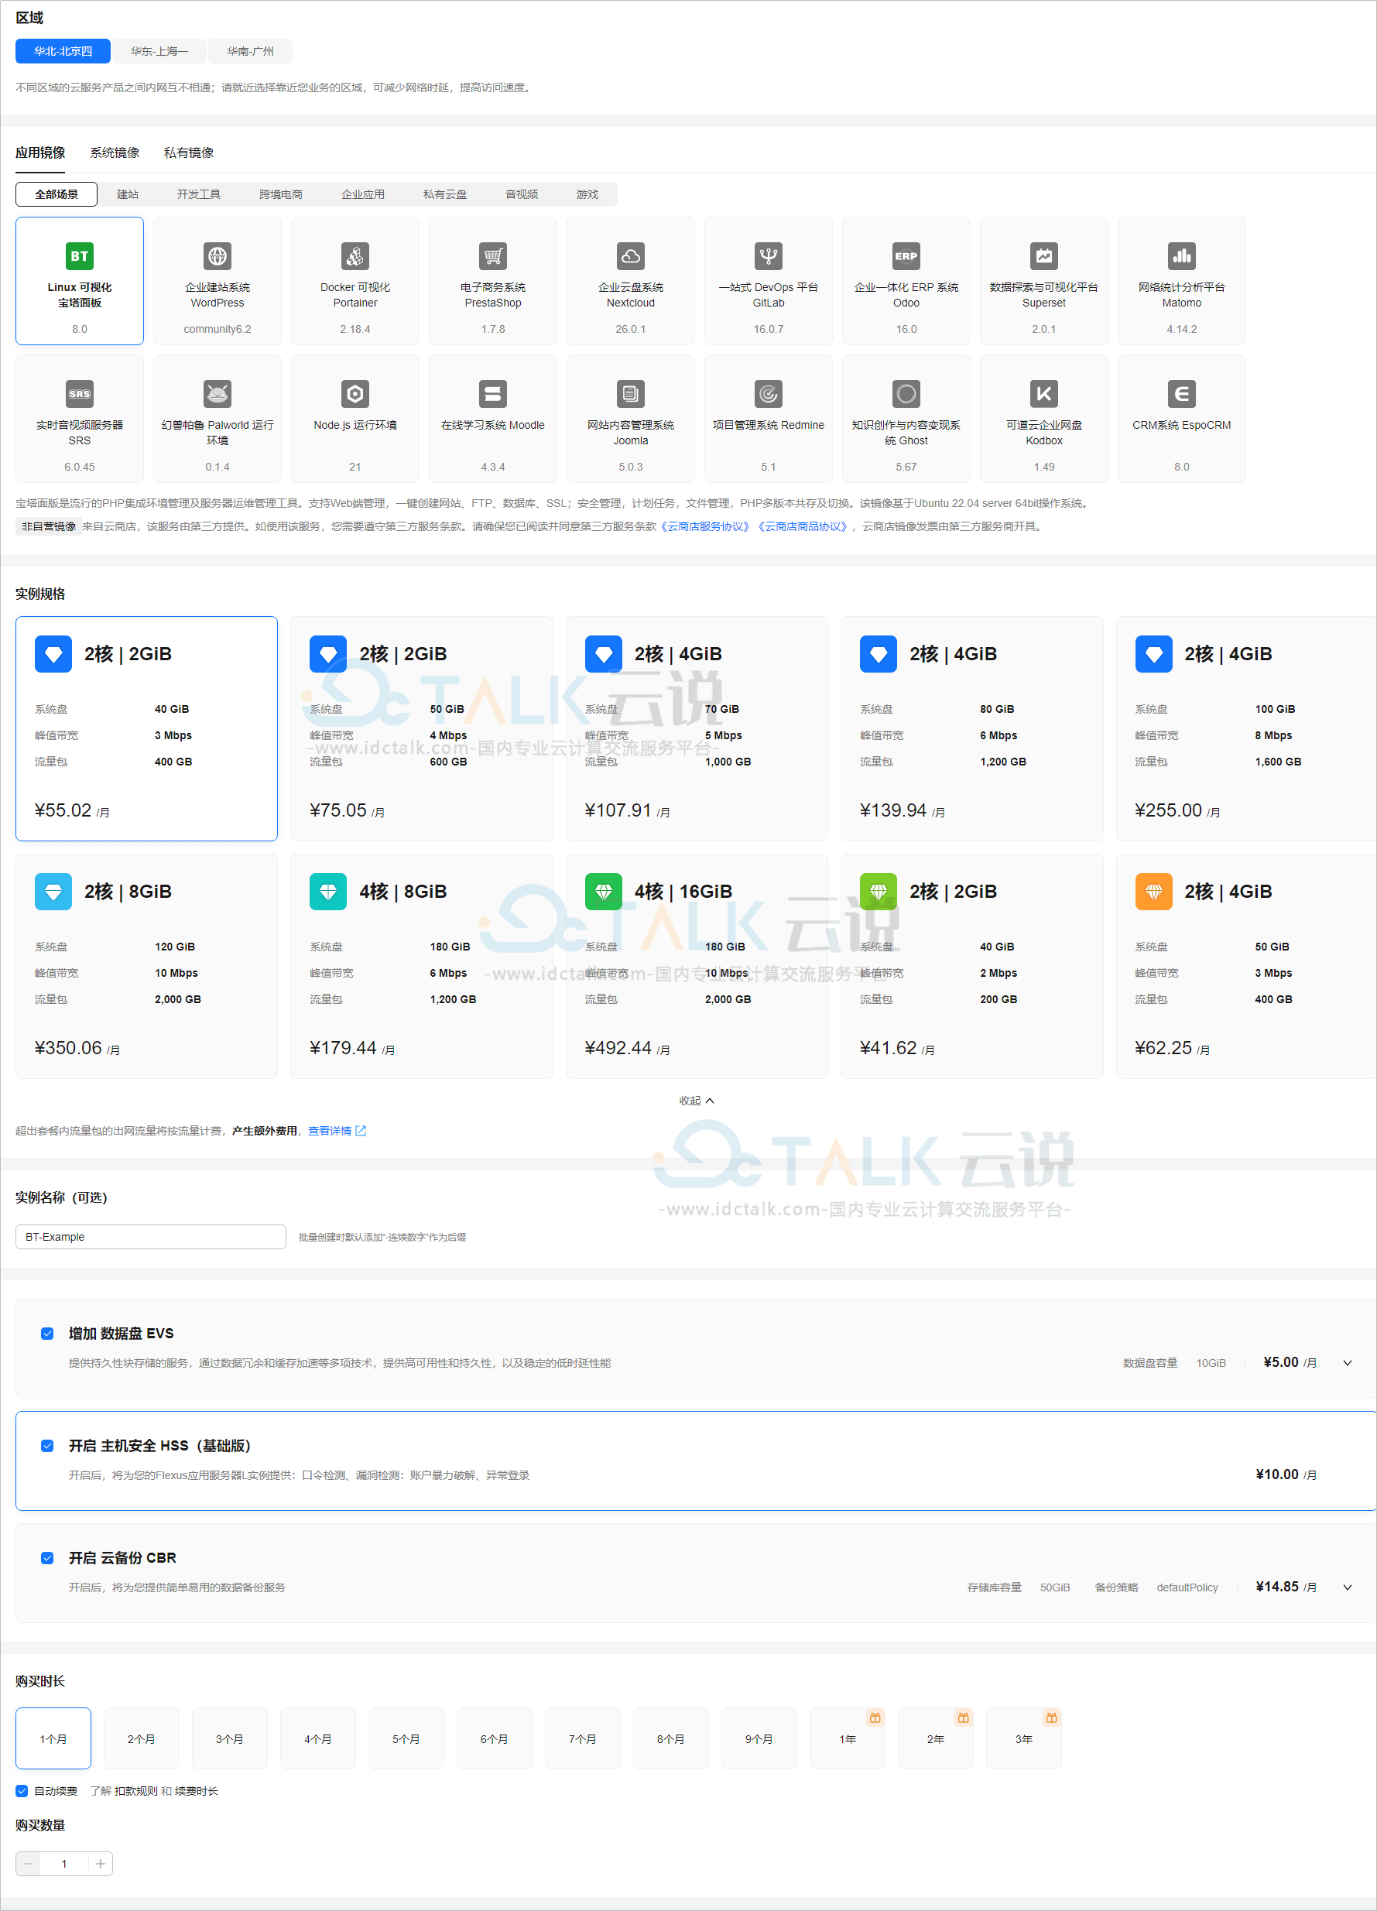Open 查看详情 traffic billing link
This screenshot has height=1911, width=1377.
click(x=330, y=1131)
